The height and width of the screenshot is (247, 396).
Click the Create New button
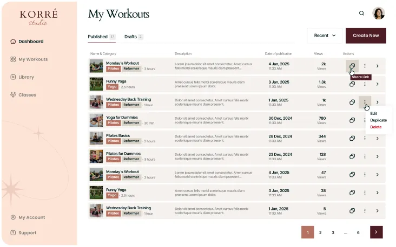[366, 36]
